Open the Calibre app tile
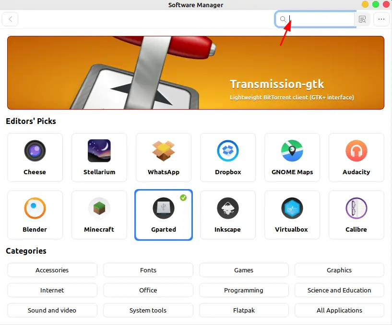This screenshot has height=325, width=392. [356, 215]
